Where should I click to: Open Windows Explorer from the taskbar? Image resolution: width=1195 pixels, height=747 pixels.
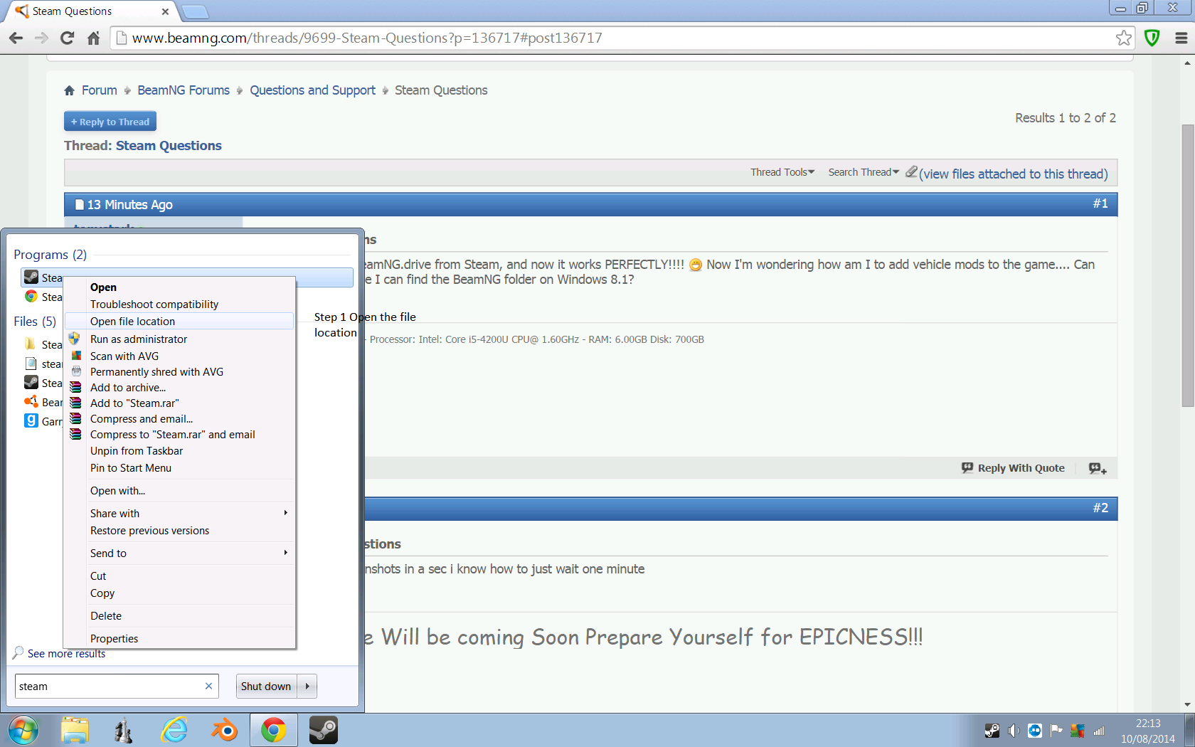[75, 730]
